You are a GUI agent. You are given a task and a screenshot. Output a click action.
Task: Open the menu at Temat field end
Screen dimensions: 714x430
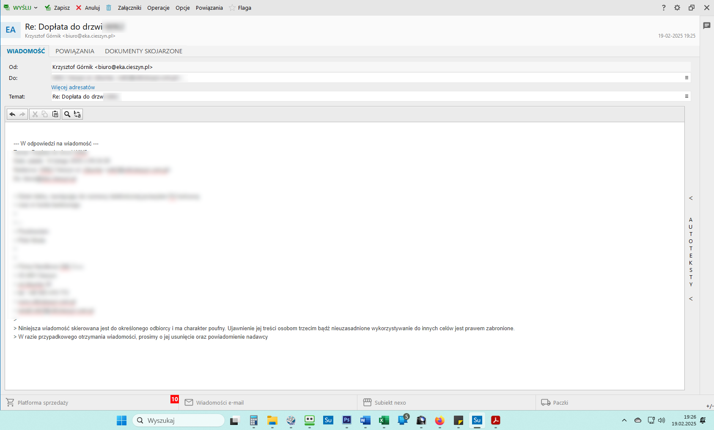click(x=687, y=96)
